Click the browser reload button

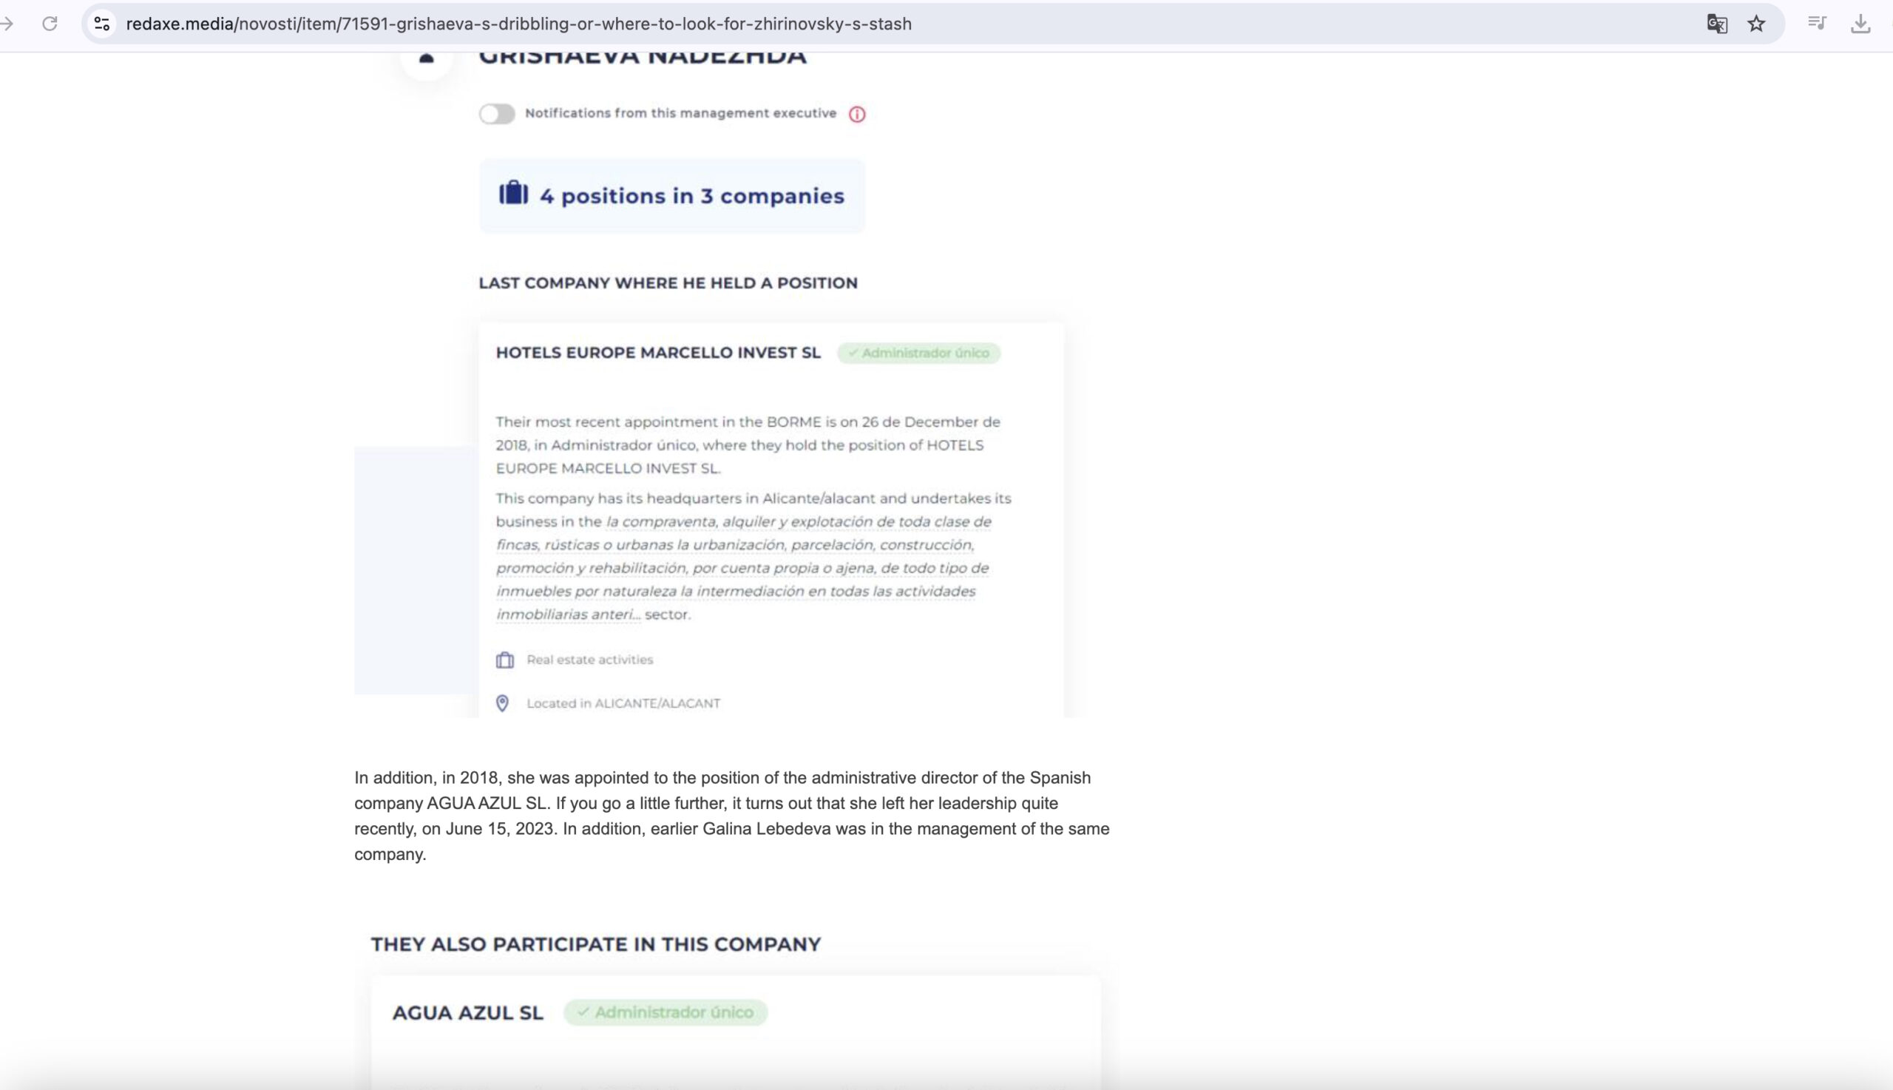pyautogui.click(x=50, y=24)
